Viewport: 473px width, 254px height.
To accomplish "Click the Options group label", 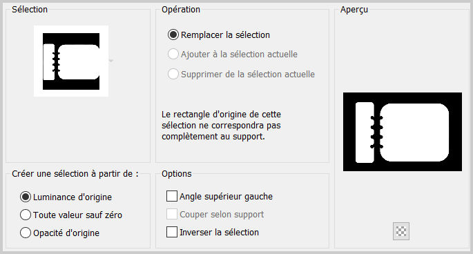I will [x=177, y=174].
